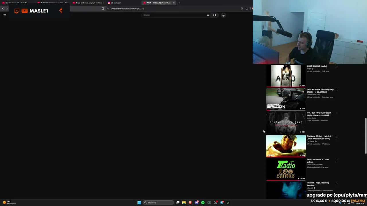Click the YouTube search magnifier button
Image resolution: width=367 pixels, height=206 pixels.
coord(214,15)
